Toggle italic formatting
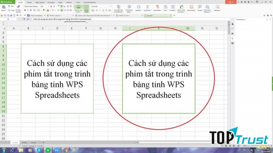 tap(28, 10)
